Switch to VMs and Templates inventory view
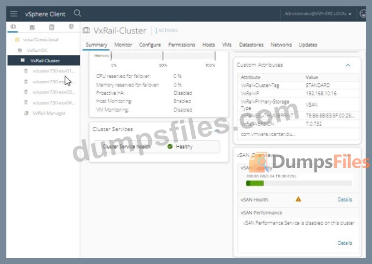Viewport: 372px width, 264px height. point(32,27)
